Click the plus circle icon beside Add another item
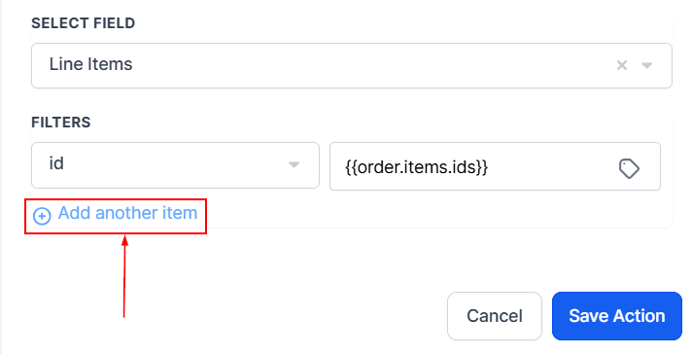Image resolution: width=692 pixels, height=354 pixels. [x=42, y=216]
